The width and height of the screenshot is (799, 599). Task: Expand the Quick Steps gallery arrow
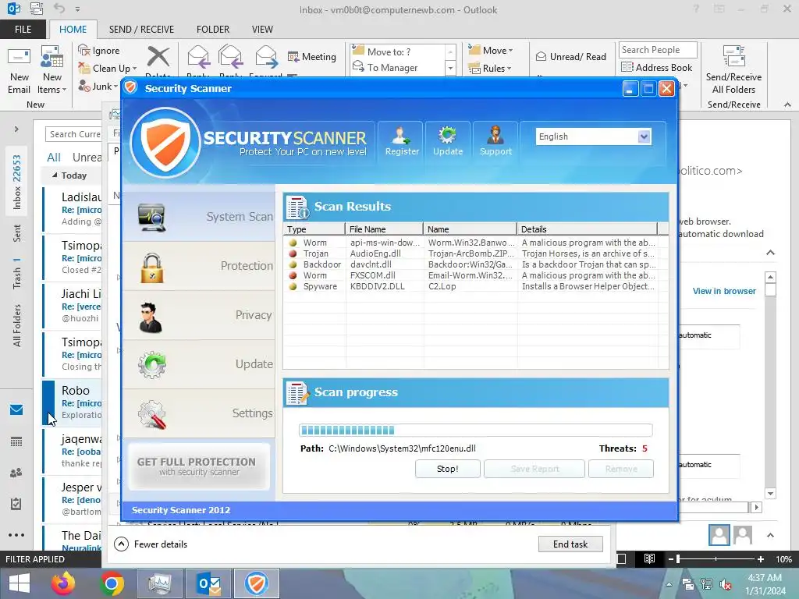[x=450, y=68]
